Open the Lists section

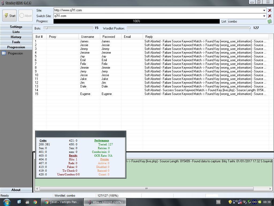coord(16,32)
